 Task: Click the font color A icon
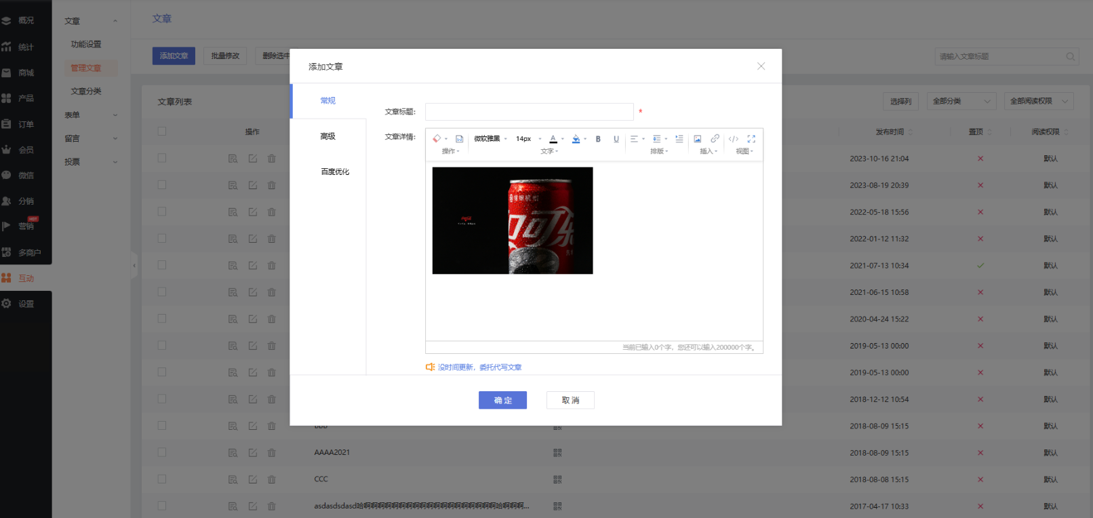tap(553, 138)
